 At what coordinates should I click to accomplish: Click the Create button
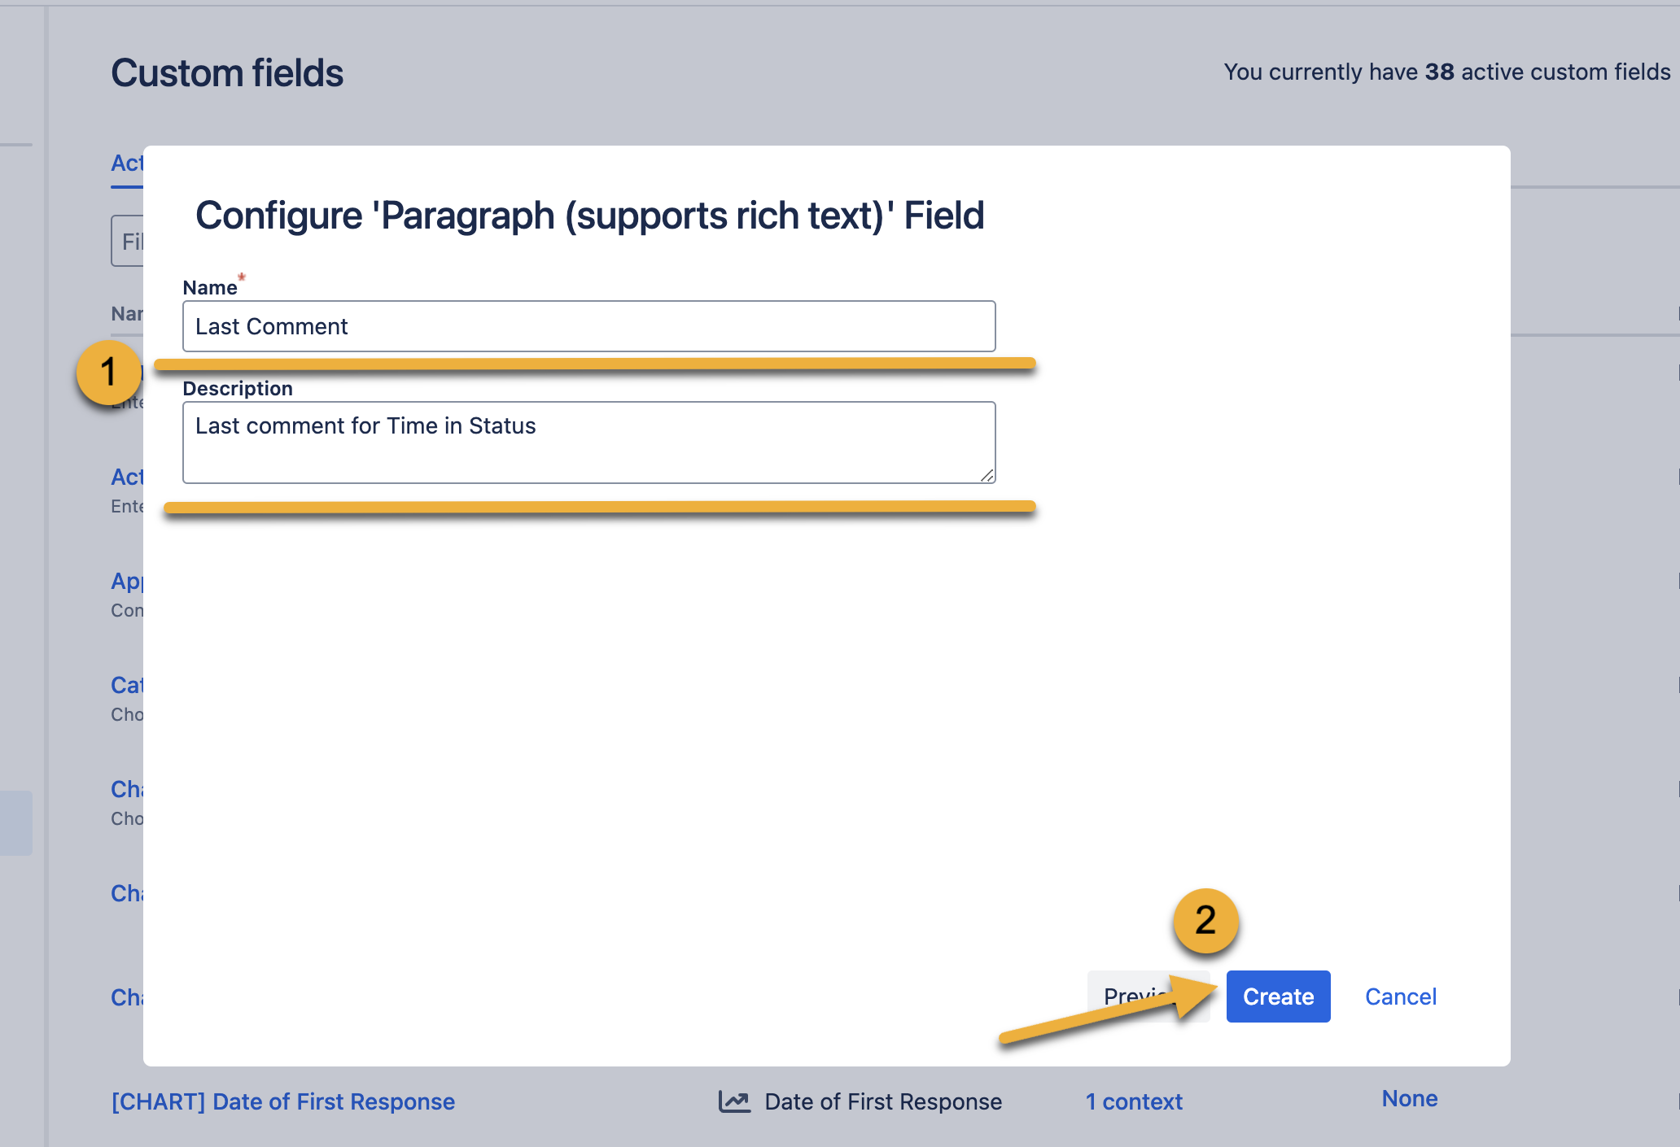click(1276, 997)
